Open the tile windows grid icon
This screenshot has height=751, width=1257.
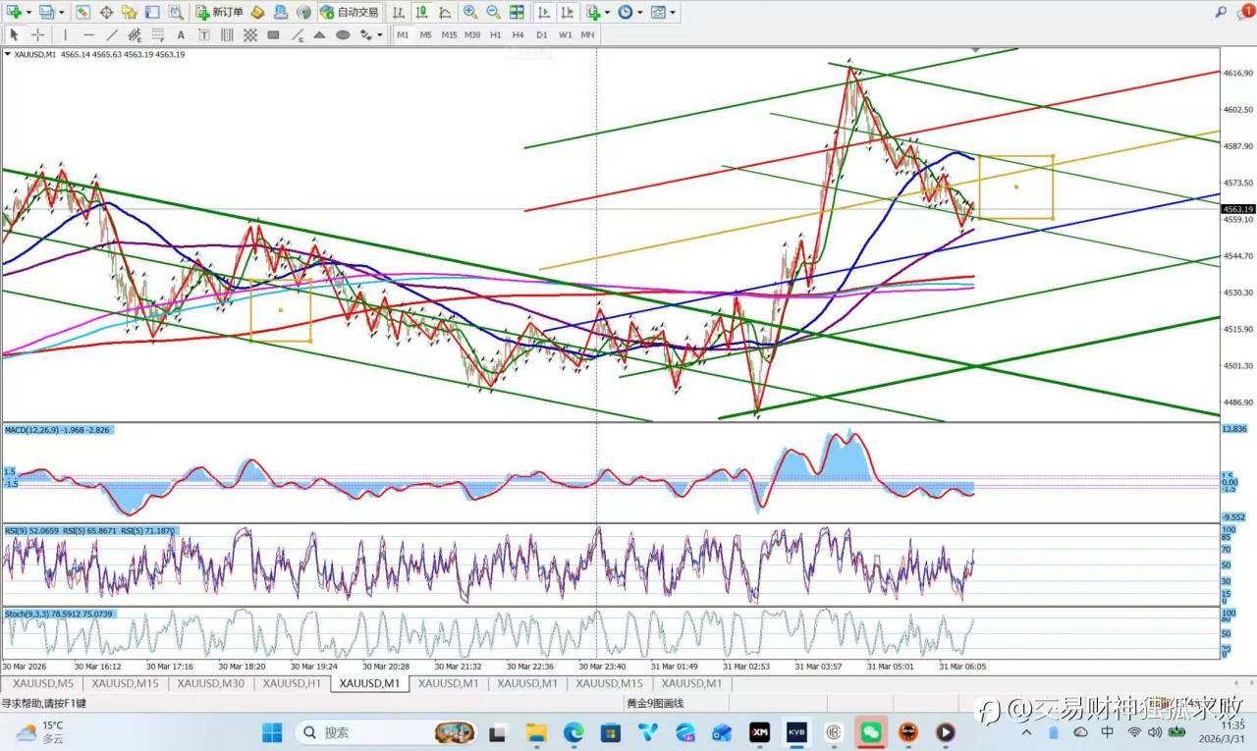tap(516, 13)
